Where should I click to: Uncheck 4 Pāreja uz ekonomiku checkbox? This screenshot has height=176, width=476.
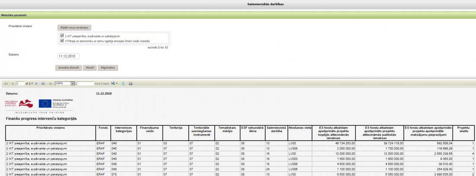(62, 41)
